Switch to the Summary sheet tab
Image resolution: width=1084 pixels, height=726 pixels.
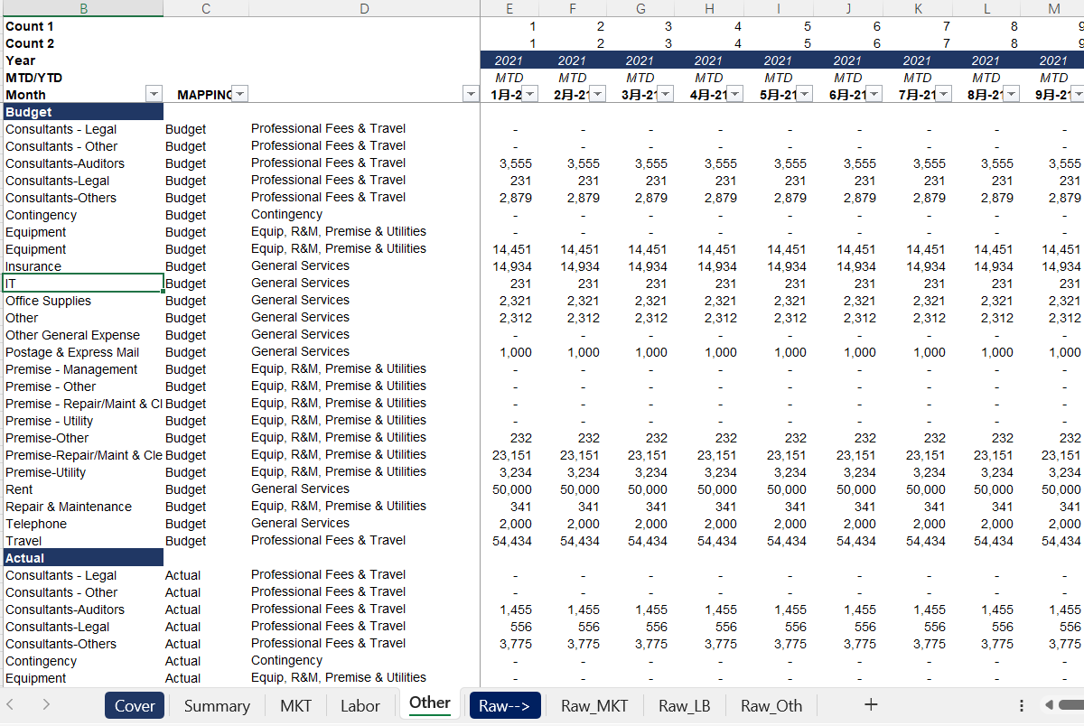point(217,706)
